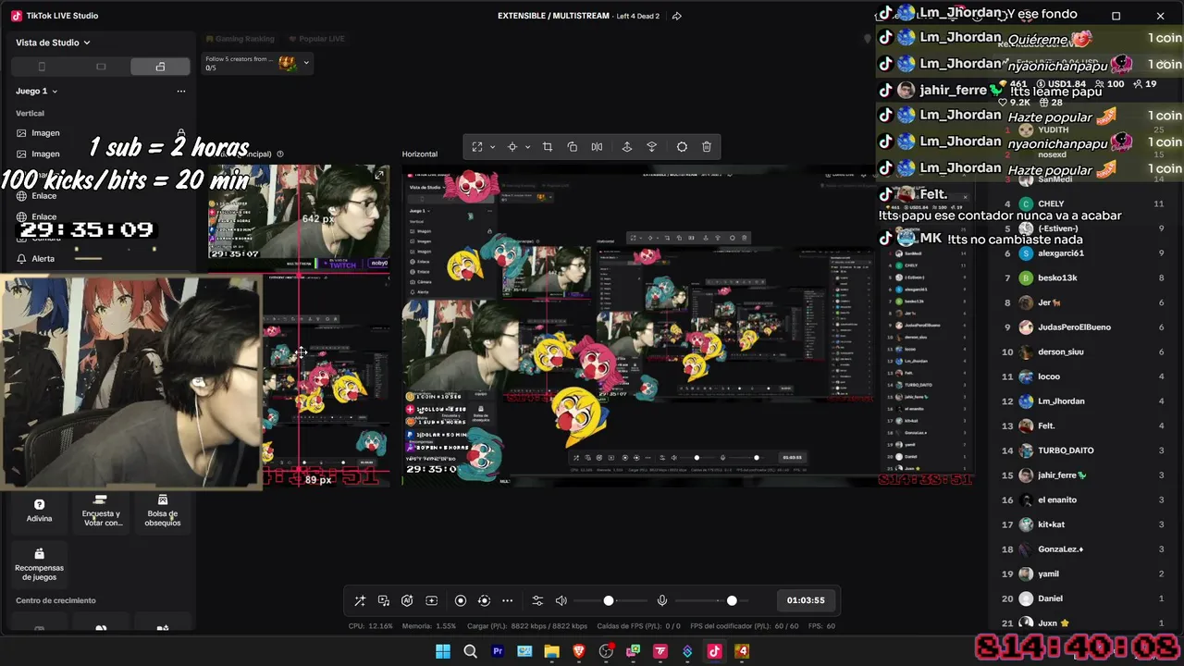
Task: Open Encuesta y Votar tool
Action: coord(102,511)
